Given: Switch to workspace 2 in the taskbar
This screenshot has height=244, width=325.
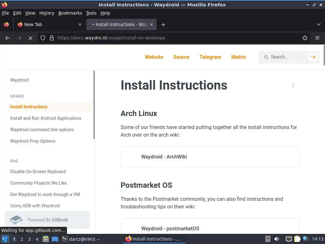Looking at the screenshot, I should (x=22, y=239).
